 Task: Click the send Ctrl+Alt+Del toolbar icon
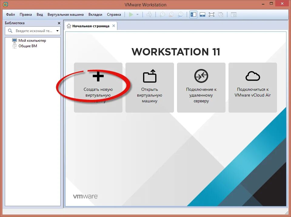click(149, 15)
